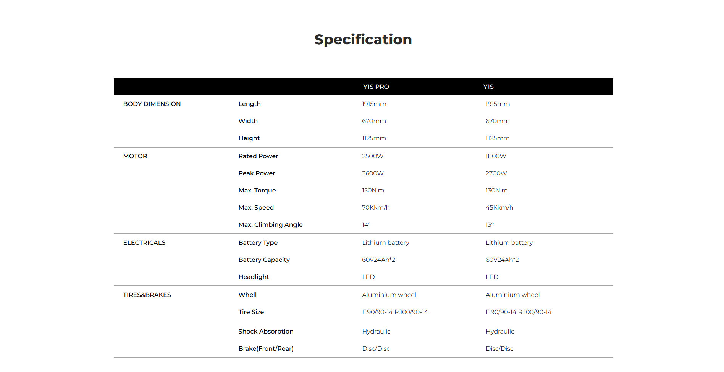Select the 2500W rated power value
Image resolution: width=724 pixels, height=372 pixels.
[372, 156]
